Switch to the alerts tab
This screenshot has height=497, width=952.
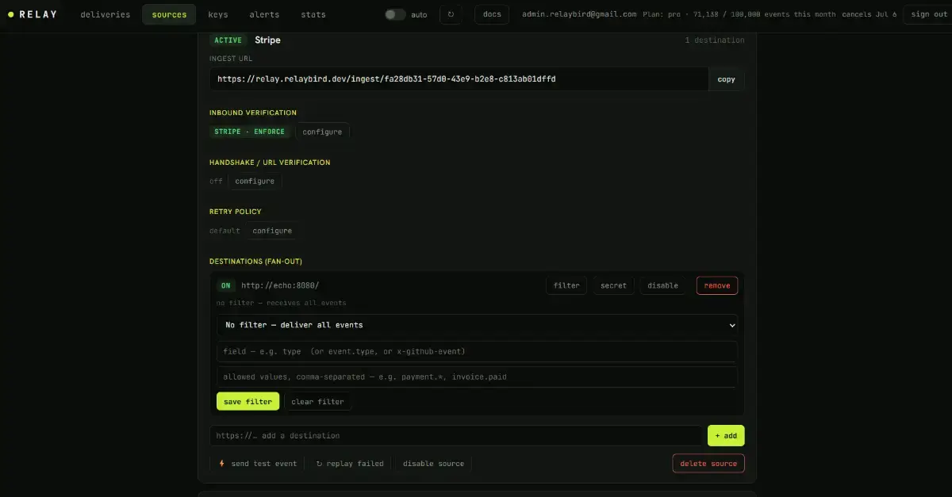click(x=264, y=14)
